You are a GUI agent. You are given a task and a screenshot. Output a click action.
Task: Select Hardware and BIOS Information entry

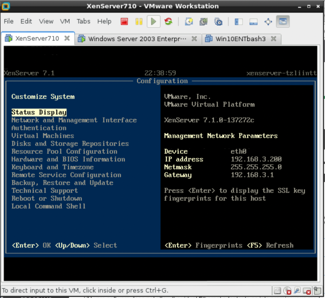(x=68, y=159)
